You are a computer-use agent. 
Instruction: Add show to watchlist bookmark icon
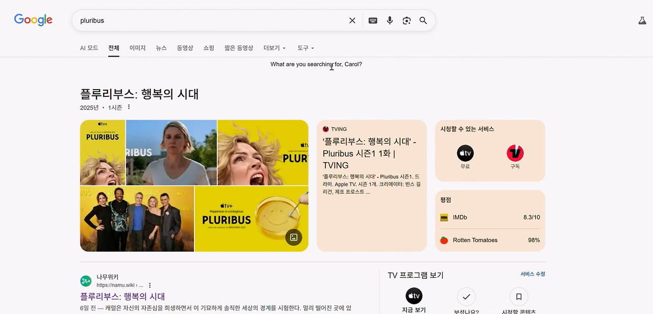click(x=519, y=296)
